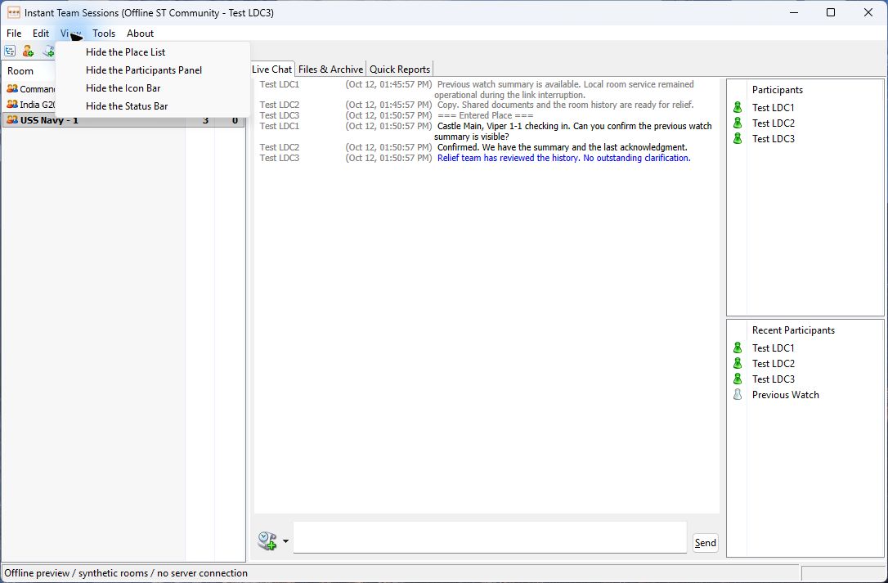Close the Instant Team Sessions window

868,12
